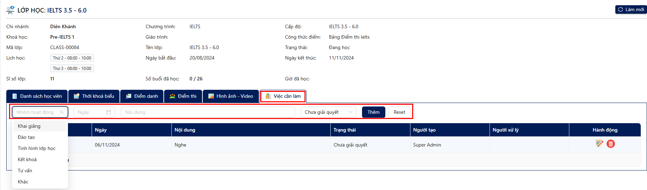Click the classroom icon beside LỚP HỌC title

10,10
